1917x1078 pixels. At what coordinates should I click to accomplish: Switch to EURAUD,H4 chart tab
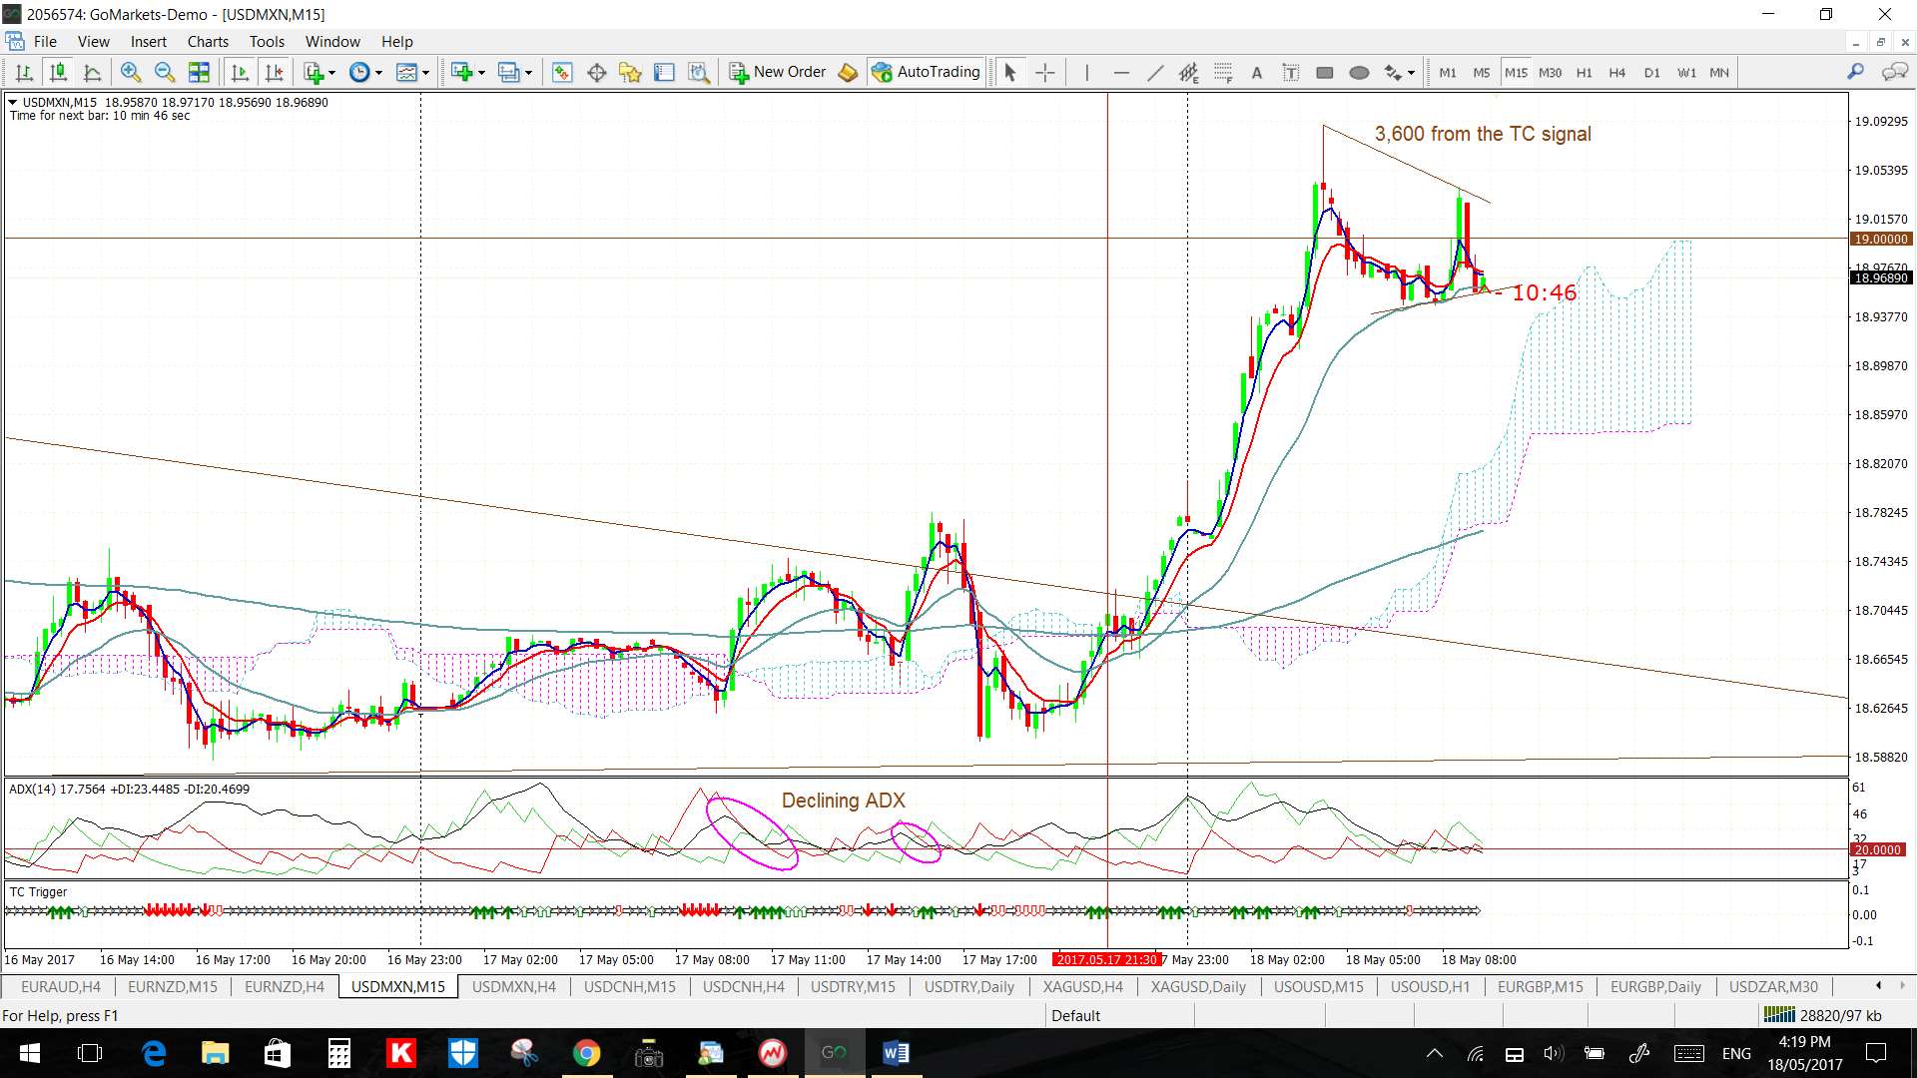pos(61,986)
